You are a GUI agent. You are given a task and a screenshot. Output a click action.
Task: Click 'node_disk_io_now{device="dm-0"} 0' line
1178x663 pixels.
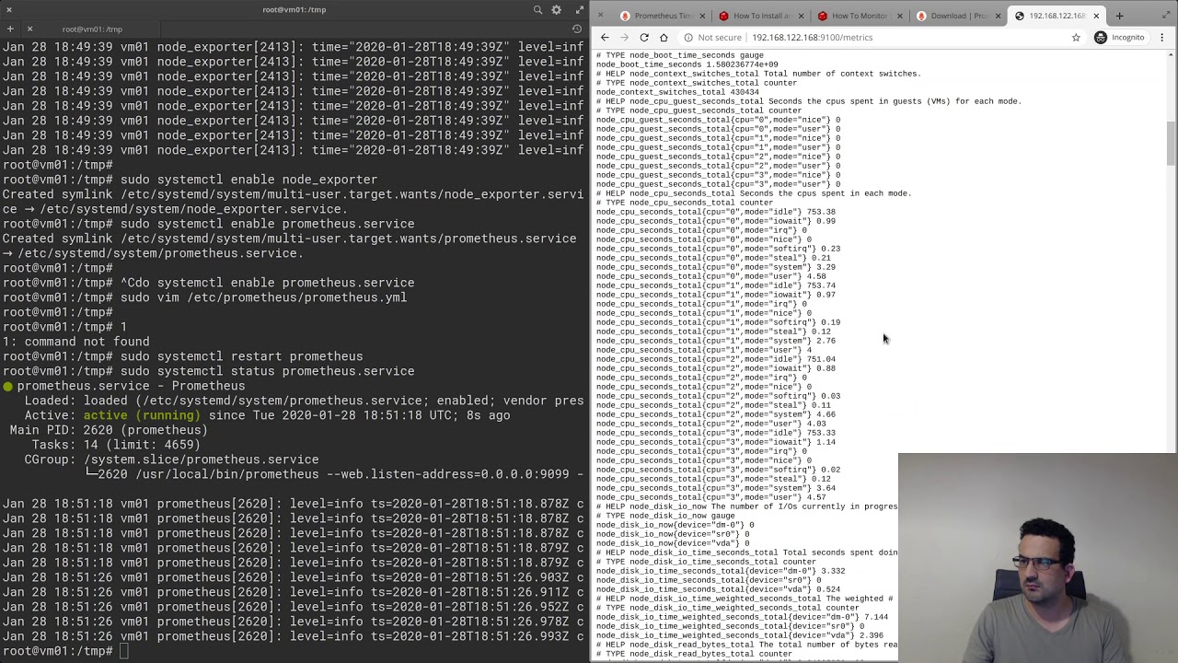coord(675,525)
